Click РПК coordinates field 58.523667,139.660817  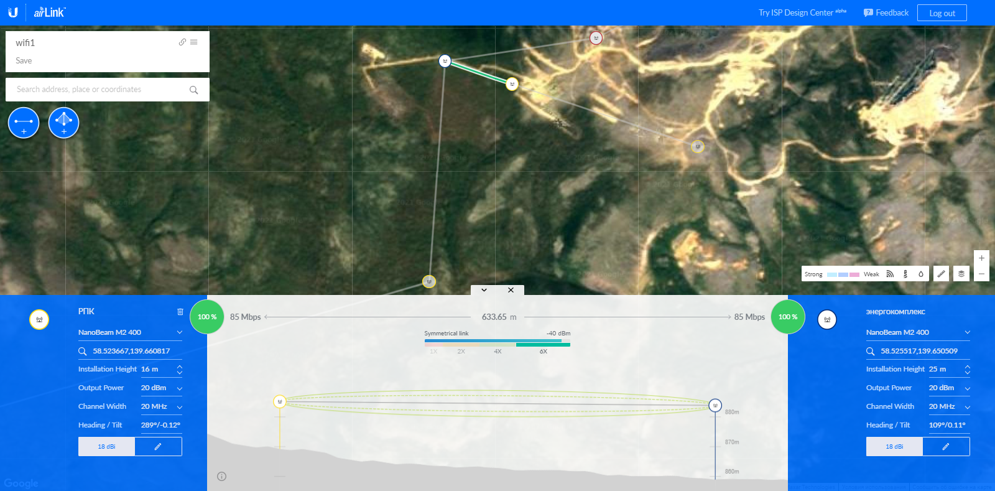(x=131, y=351)
